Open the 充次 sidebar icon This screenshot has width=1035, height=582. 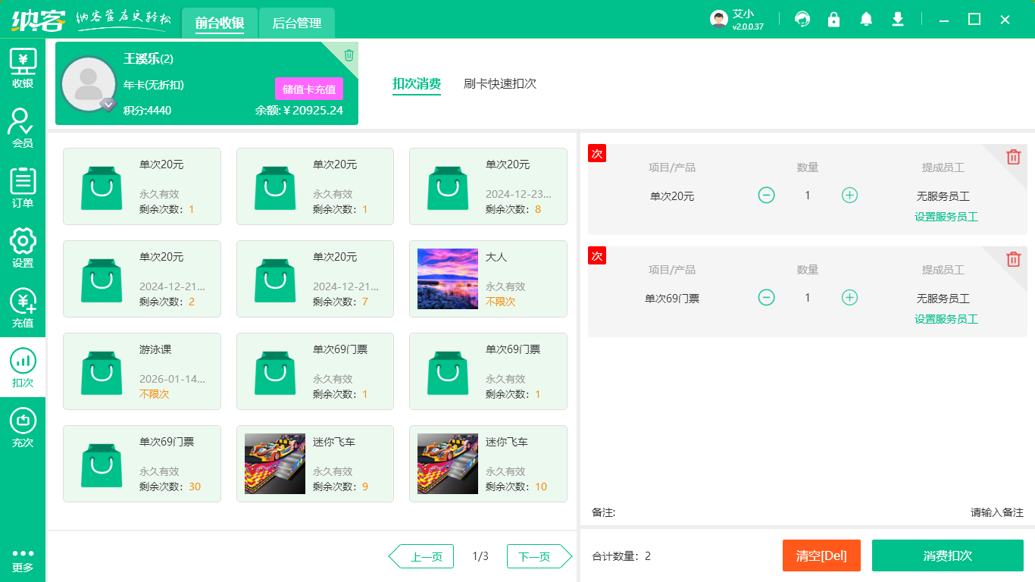pos(23,427)
